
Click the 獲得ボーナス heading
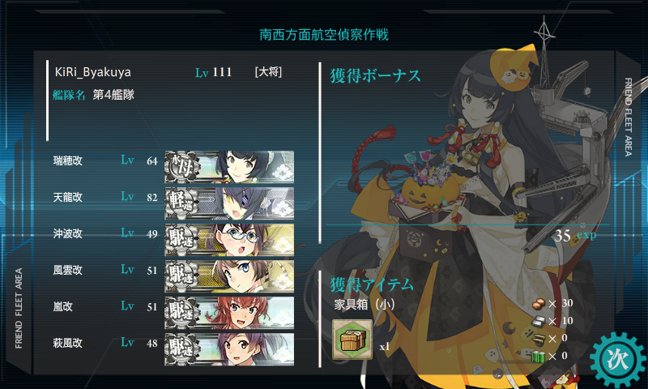(375, 76)
